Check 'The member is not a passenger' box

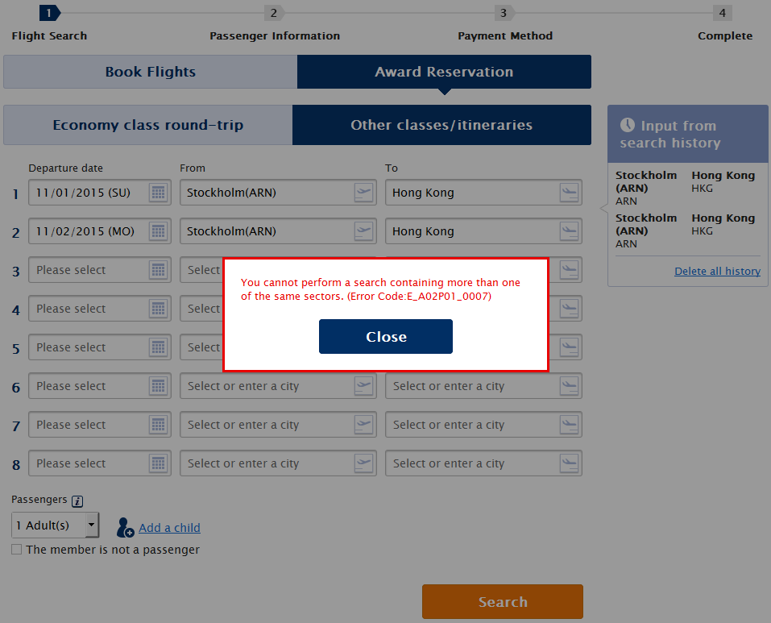(x=17, y=550)
